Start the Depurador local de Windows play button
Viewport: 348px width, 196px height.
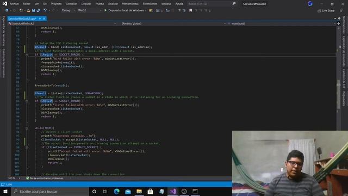tap(105, 10)
